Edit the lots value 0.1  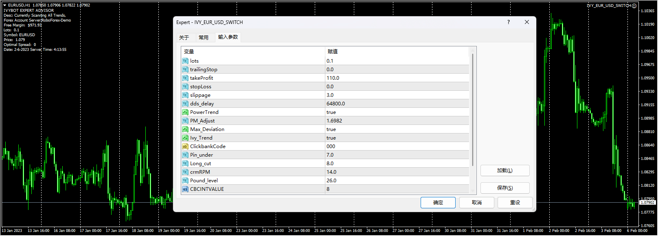(397, 61)
